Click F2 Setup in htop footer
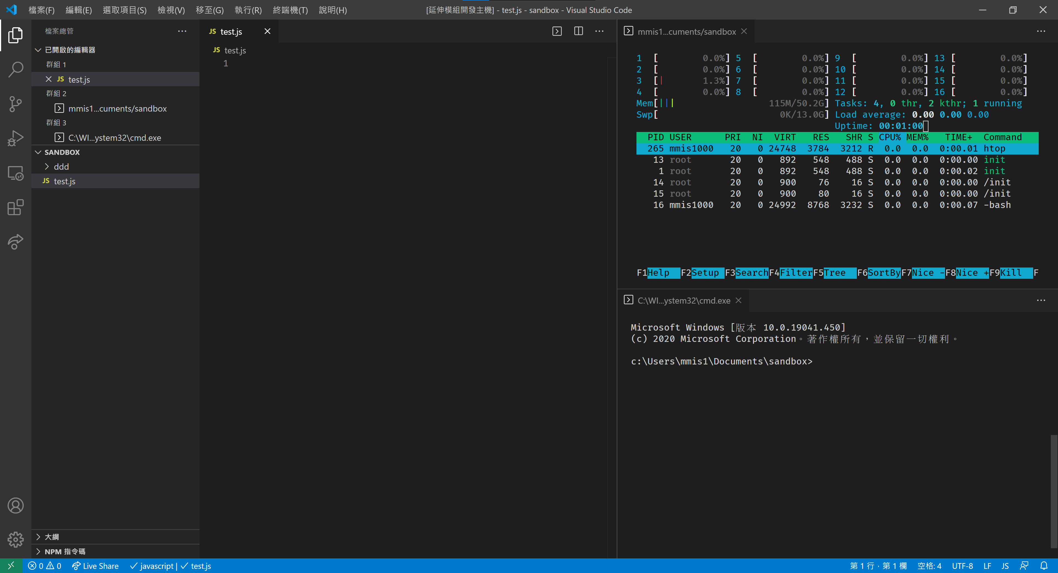Image resolution: width=1058 pixels, height=573 pixels. [x=702, y=273]
